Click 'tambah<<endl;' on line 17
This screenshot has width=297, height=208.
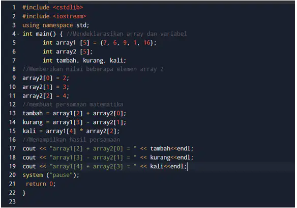tap(172, 148)
